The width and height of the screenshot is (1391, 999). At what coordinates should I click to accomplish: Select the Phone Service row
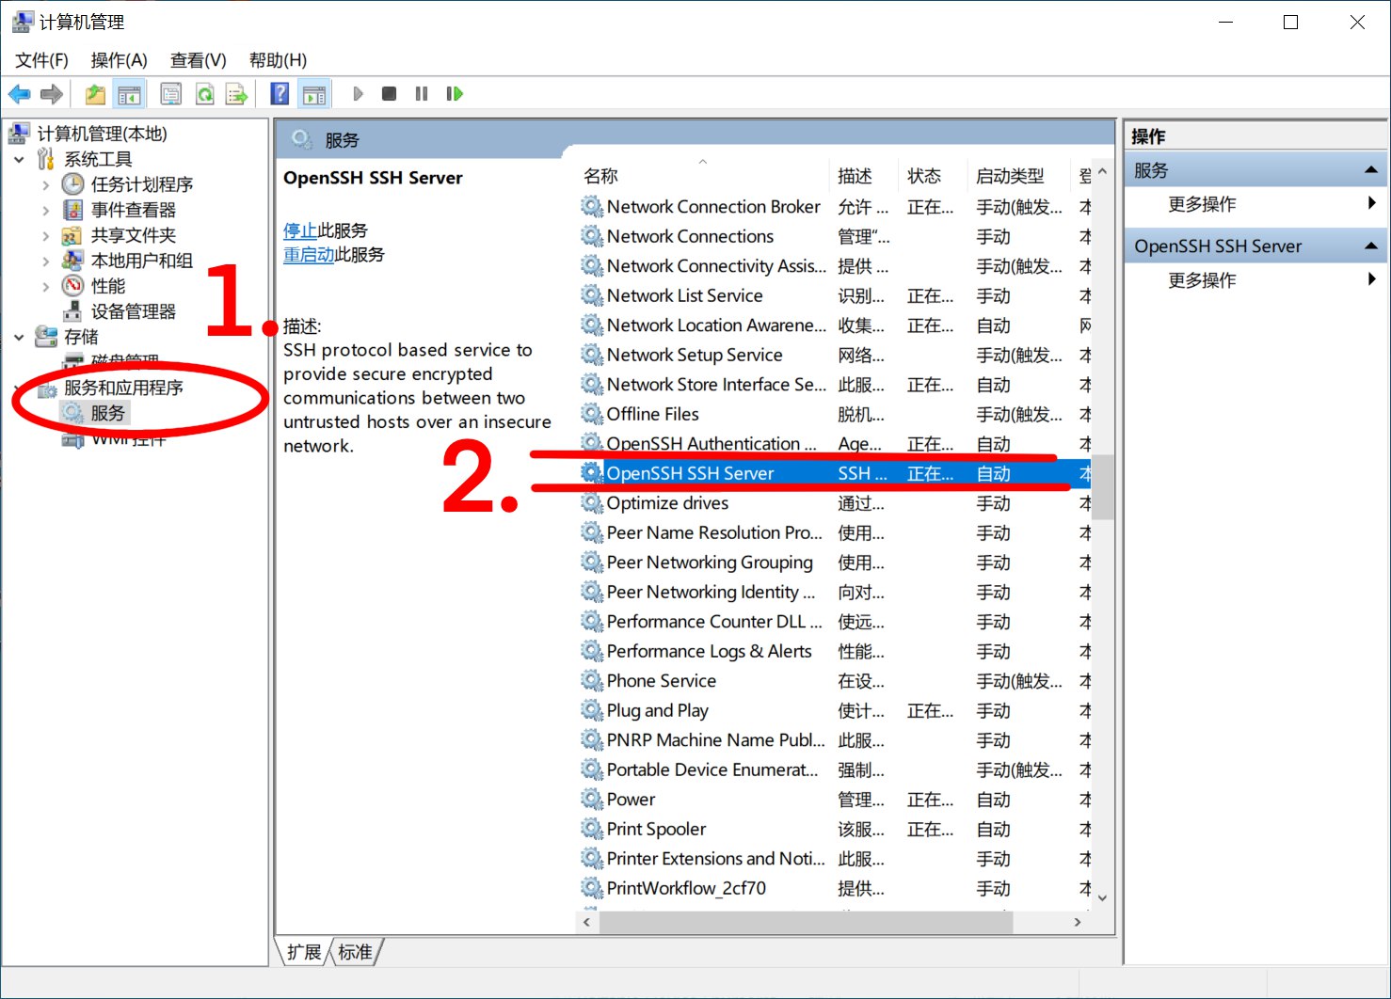pyautogui.click(x=835, y=681)
